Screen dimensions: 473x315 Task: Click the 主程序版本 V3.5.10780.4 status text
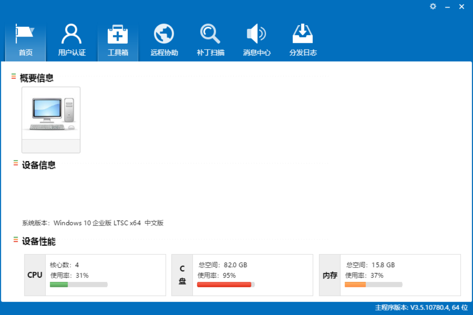[421, 307]
